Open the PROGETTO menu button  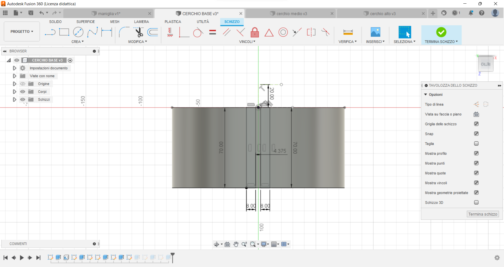point(22,31)
